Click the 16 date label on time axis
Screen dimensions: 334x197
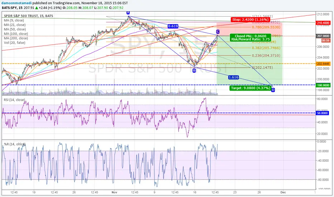(x=195, y=192)
